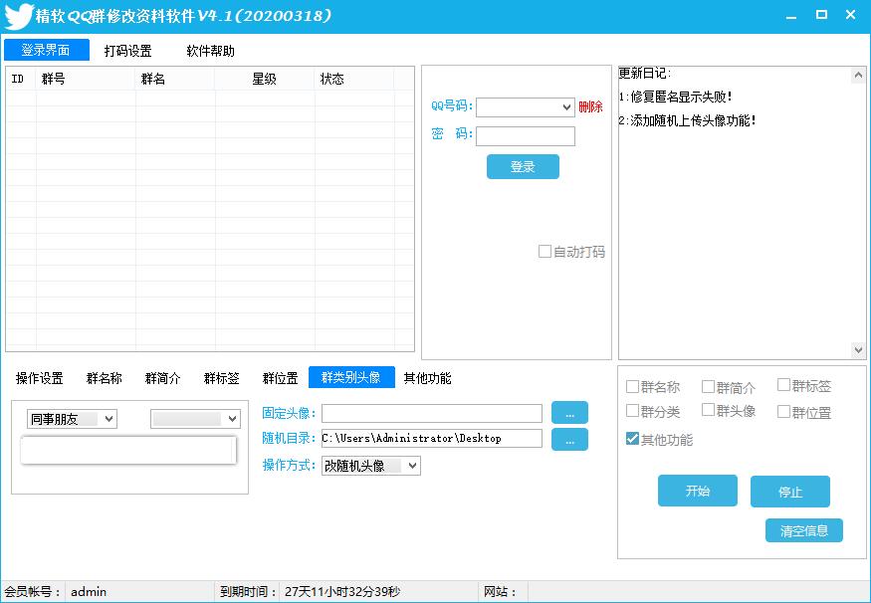Enable the 群简介 checkbox

pos(708,386)
